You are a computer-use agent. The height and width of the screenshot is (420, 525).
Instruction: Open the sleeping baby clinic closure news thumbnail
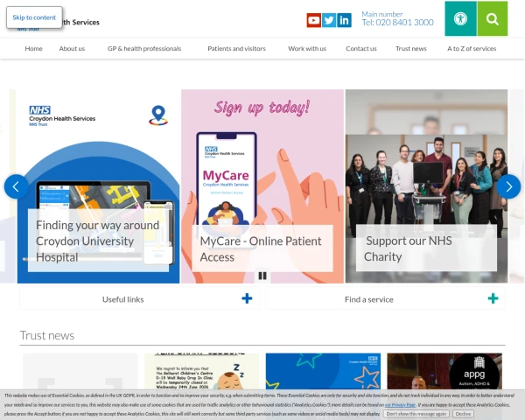[201, 371]
